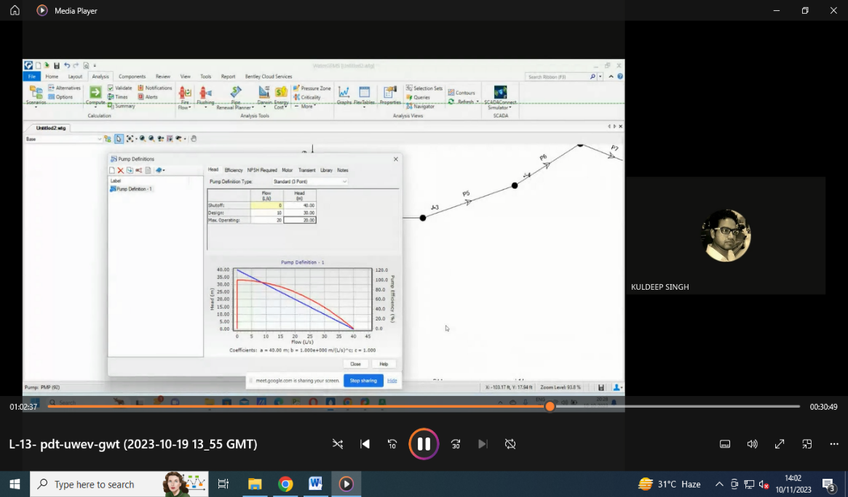This screenshot has height=497, width=848.
Task: Switch to the Efficiency tab
Action: click(x=233, y=170)
